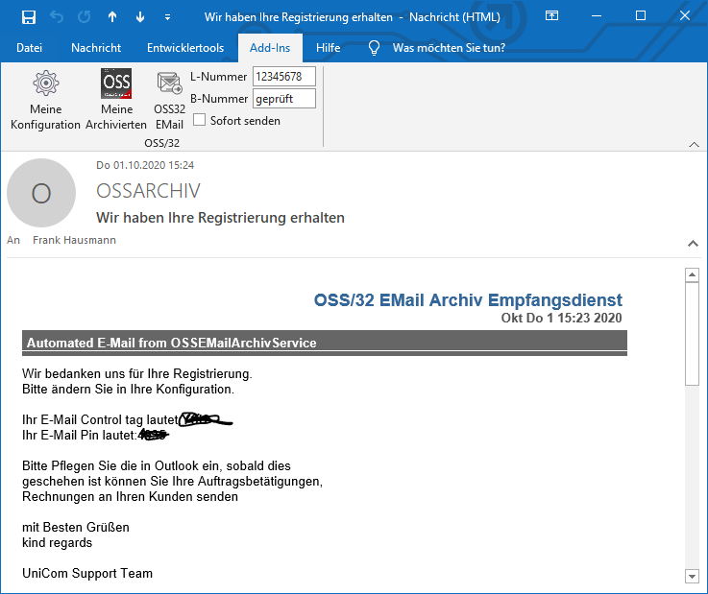Screen dimensions: 708x594
Task: Open Quick Access Toolbar customize dropdown
Action: [167, 17]
